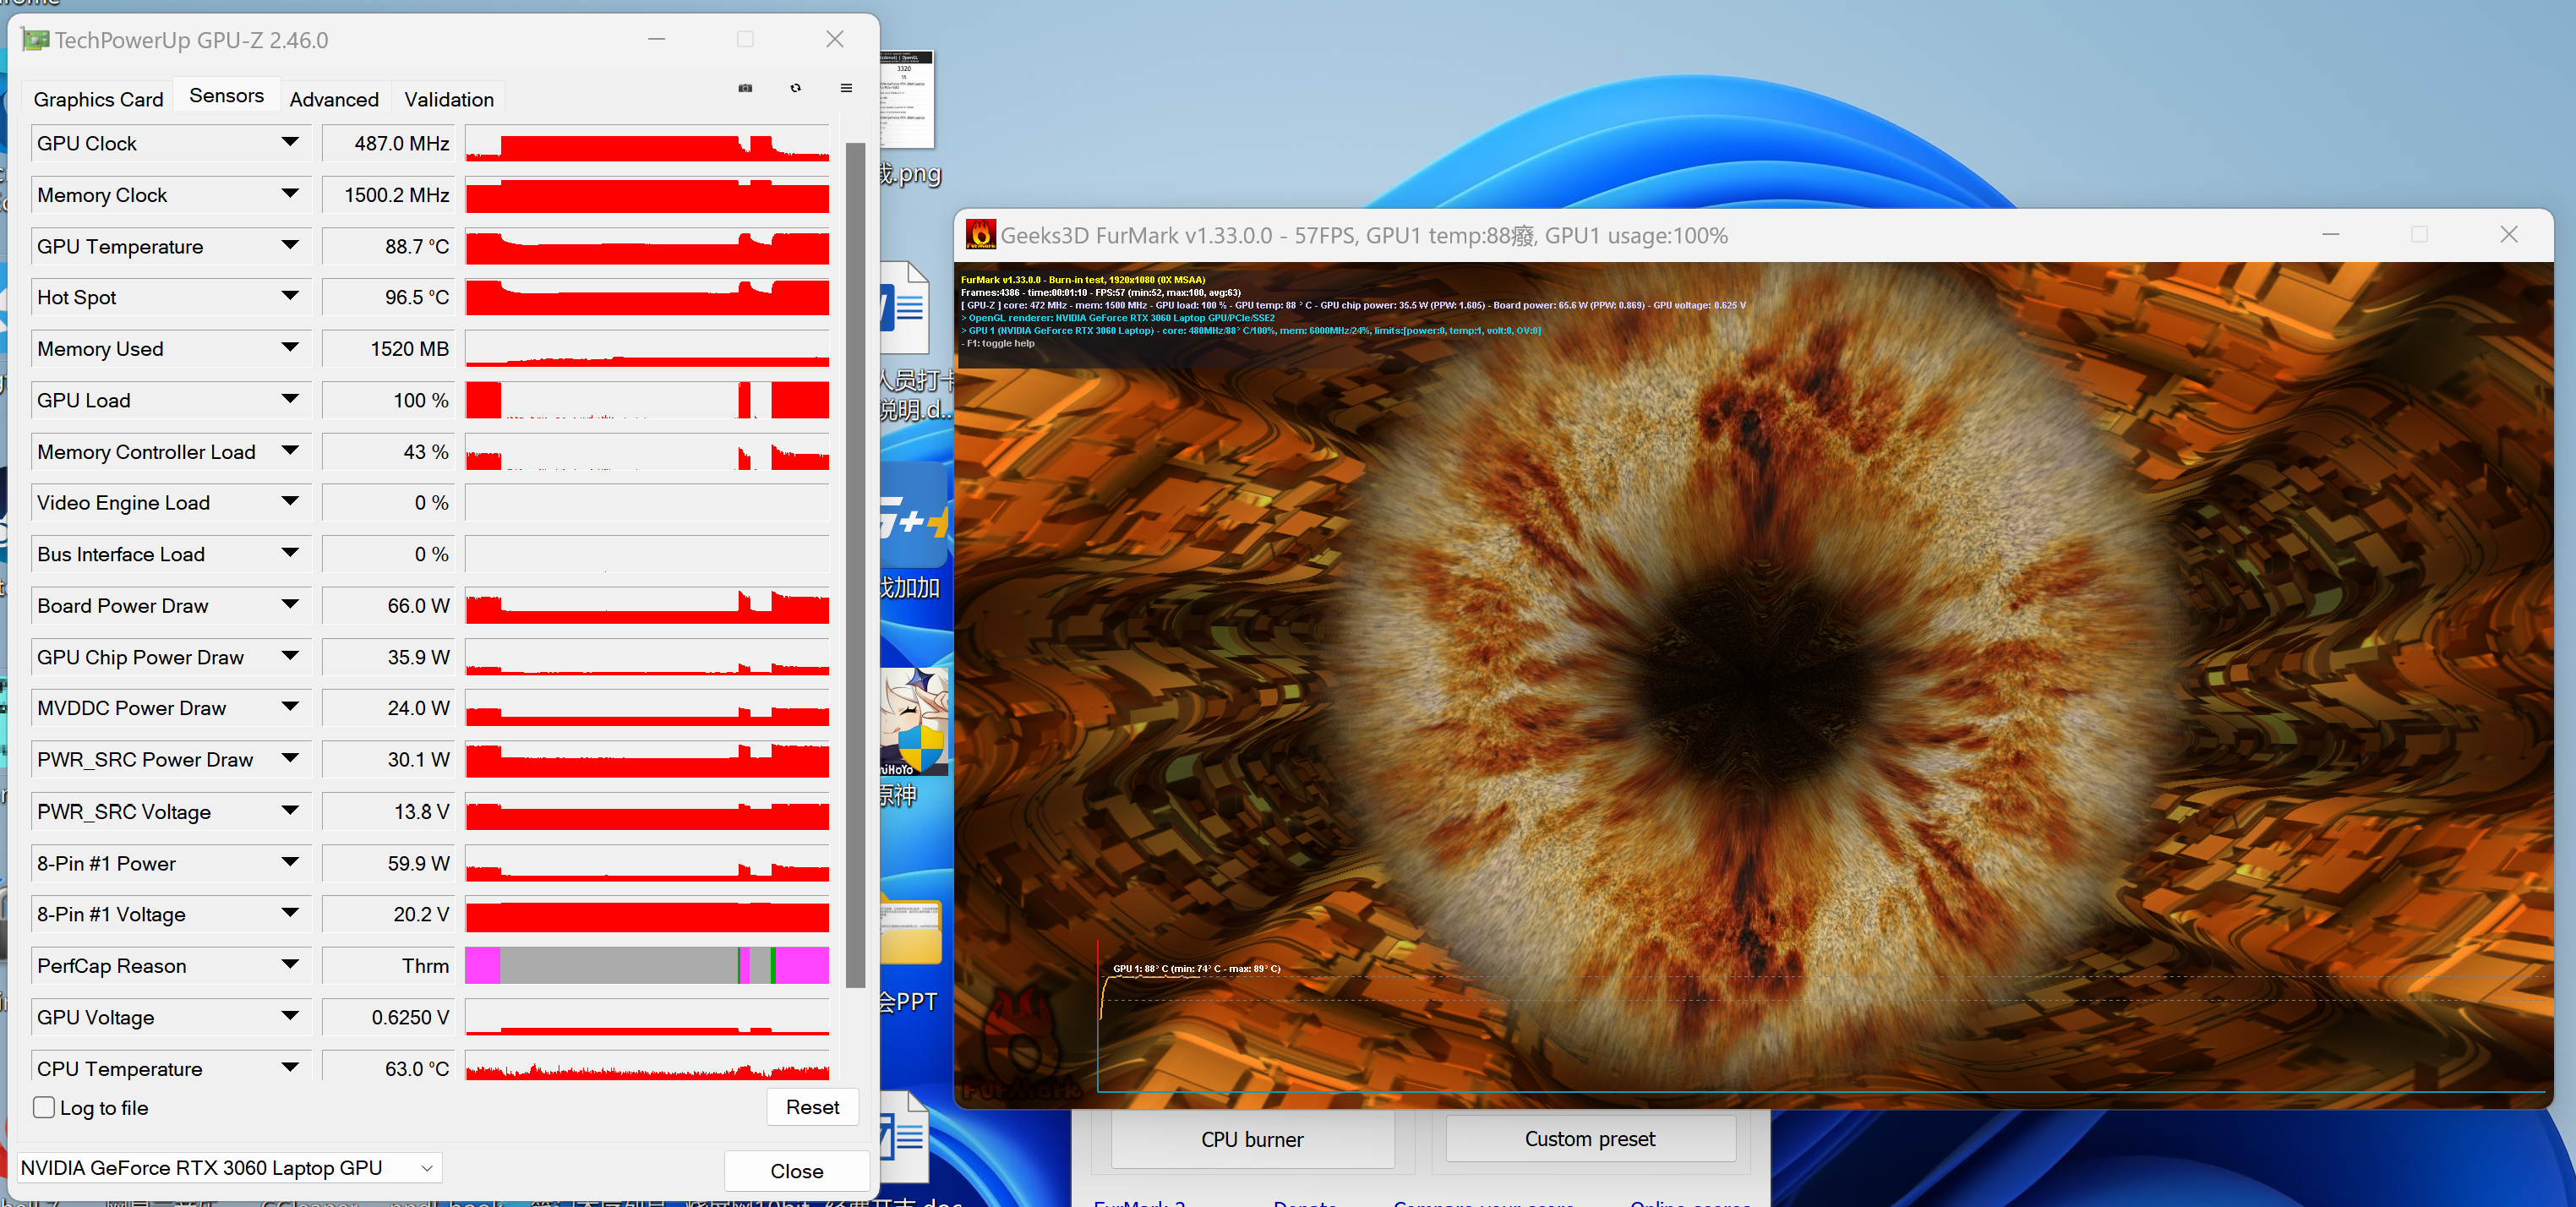
Task: Click the GPU-Z app icon in title bar
Action: point(36,40)
